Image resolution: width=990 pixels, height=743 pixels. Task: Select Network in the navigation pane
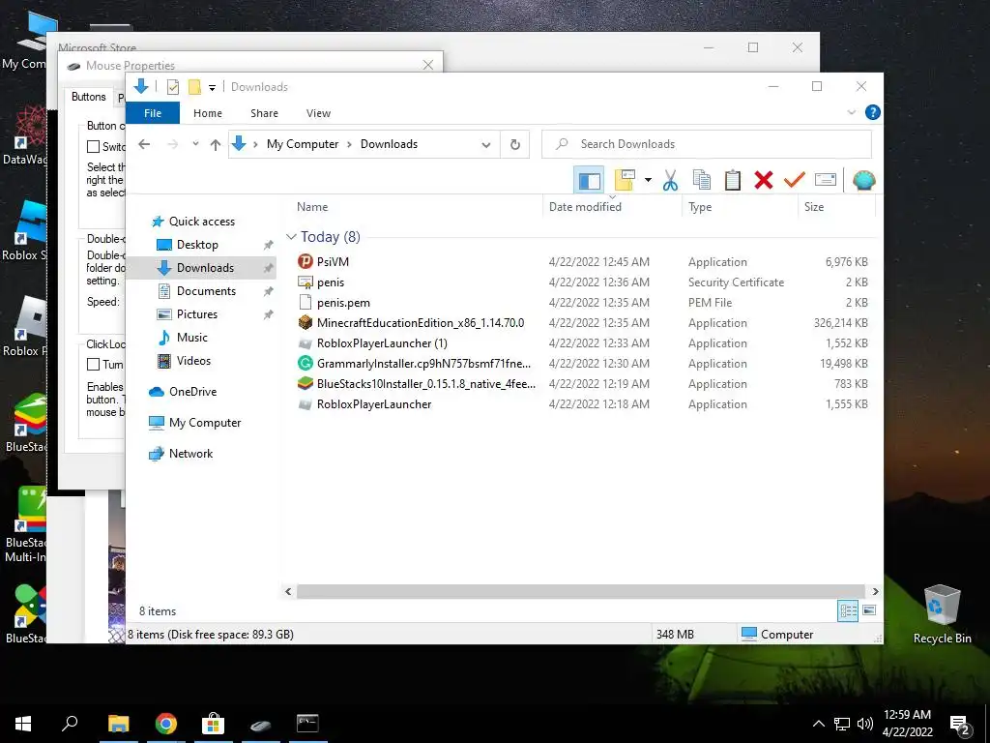tap(181, 454)
